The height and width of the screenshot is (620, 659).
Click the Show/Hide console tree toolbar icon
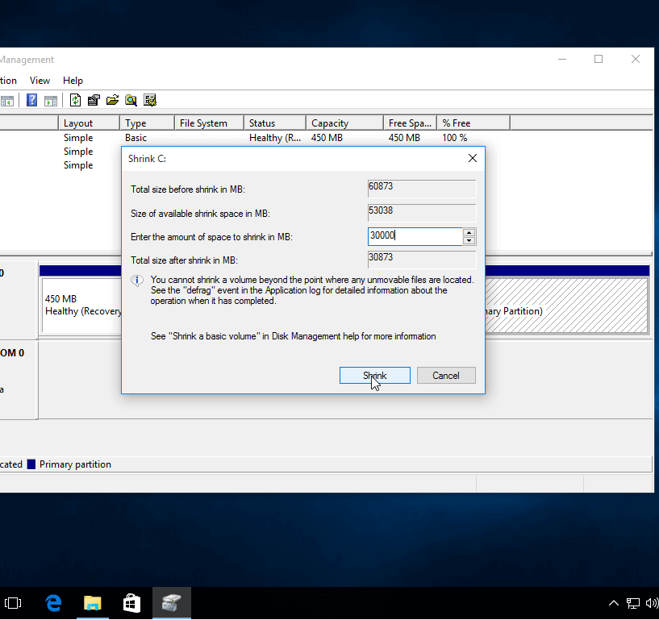(x=7, y=99)
